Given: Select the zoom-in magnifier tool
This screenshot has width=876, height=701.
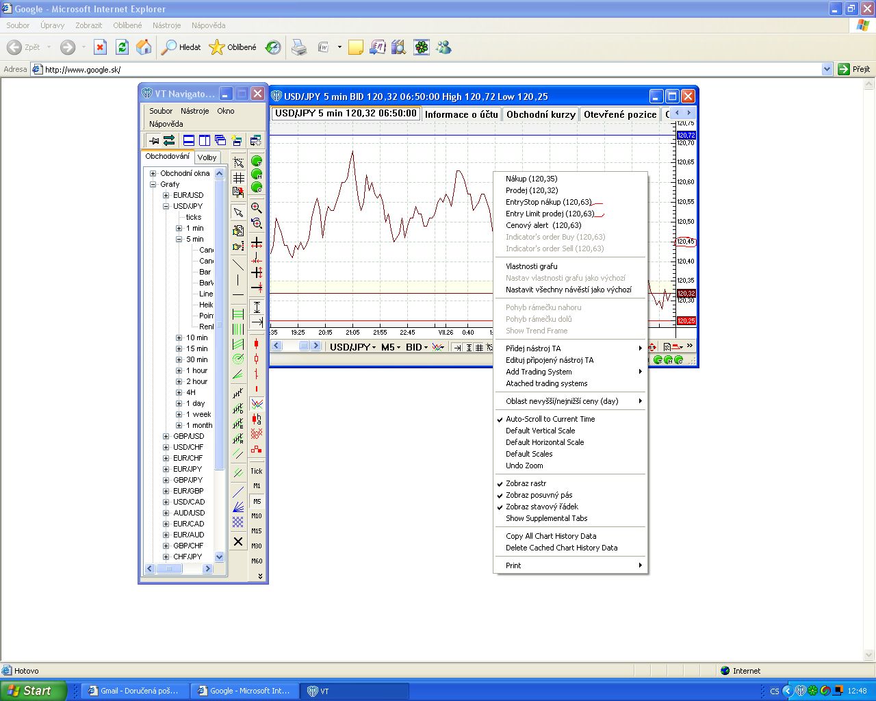Looking at the screenshot, I should tap(257, 207).
